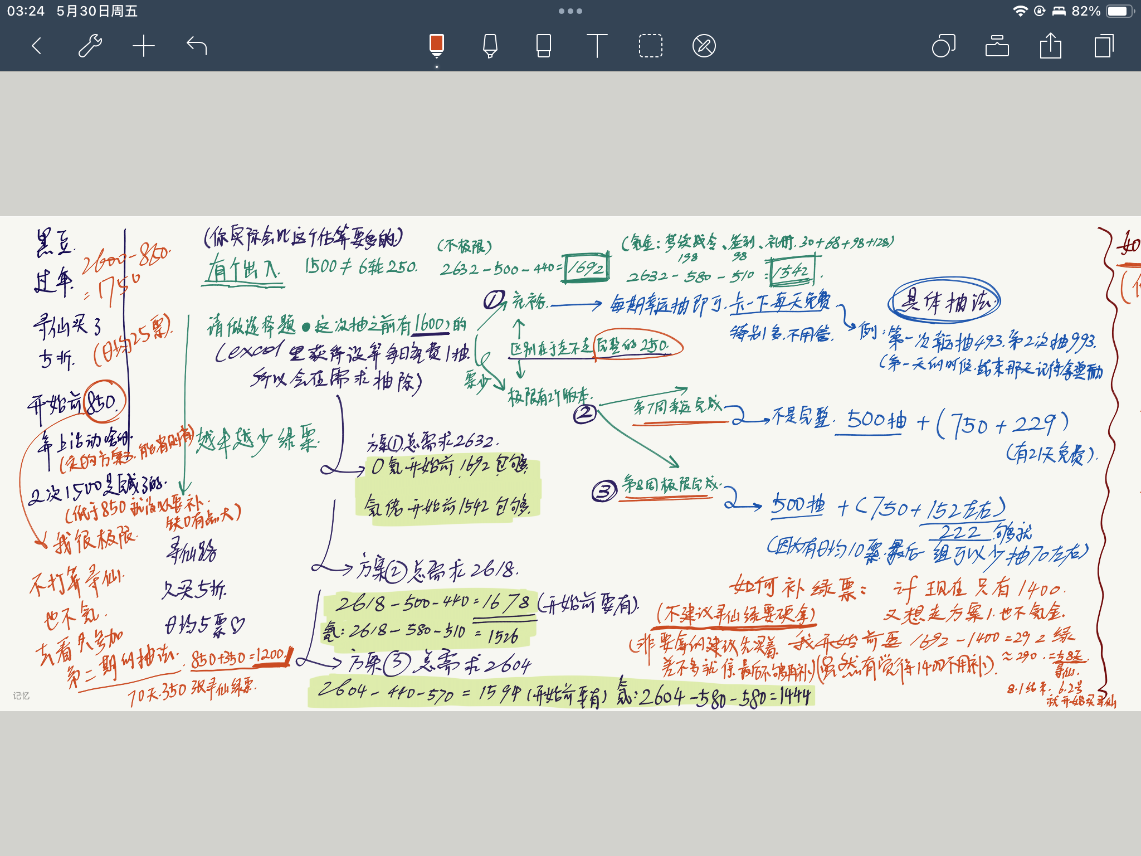Viewport: 1141px width, 856px height.
Task: Tap the share export icon
Action: coord(1050,46)
